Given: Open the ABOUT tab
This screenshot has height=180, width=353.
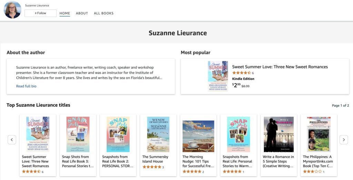Looking at the screenshot, I should pyautogui.click(x=82, y=13).
